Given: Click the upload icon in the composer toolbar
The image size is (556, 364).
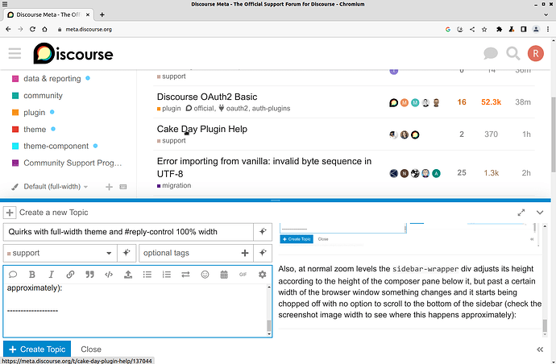Looking at the screenshot, I should point(128,275).
